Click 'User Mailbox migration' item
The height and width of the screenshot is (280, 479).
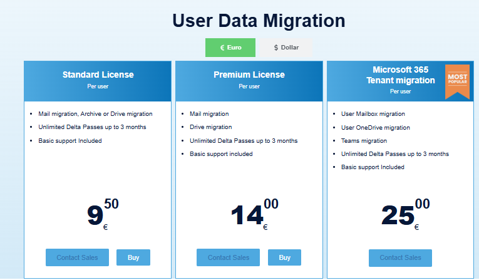[373, 114]
